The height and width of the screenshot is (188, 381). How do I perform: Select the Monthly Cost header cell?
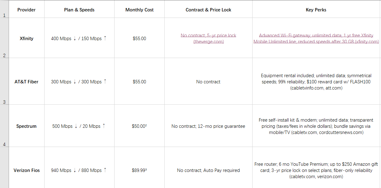(139, 9)
